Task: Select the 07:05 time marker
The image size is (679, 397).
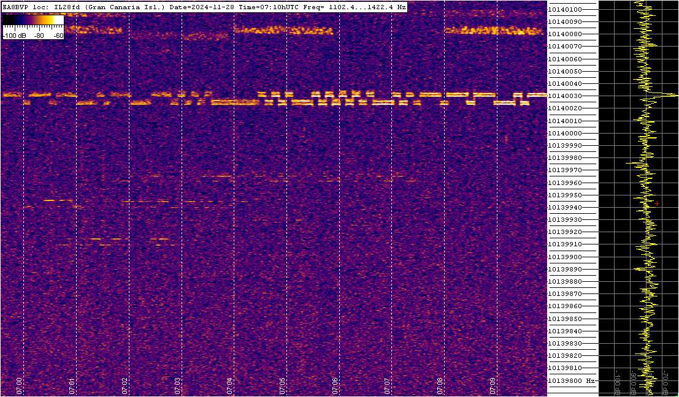Action: (x=282, y=386)
